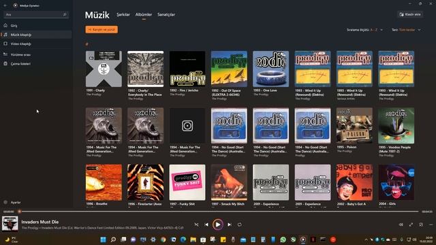The width and height of the screenshot is (436, 245).
Task: Click the magnifier icon in search box
Action: click(x=65, y=14)
